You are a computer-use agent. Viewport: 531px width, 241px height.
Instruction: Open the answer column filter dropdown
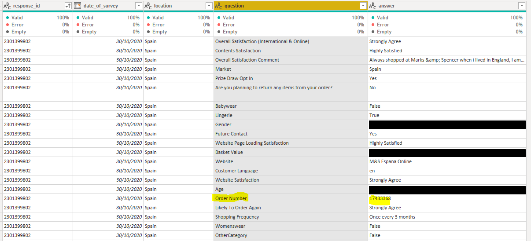point(522,6)
